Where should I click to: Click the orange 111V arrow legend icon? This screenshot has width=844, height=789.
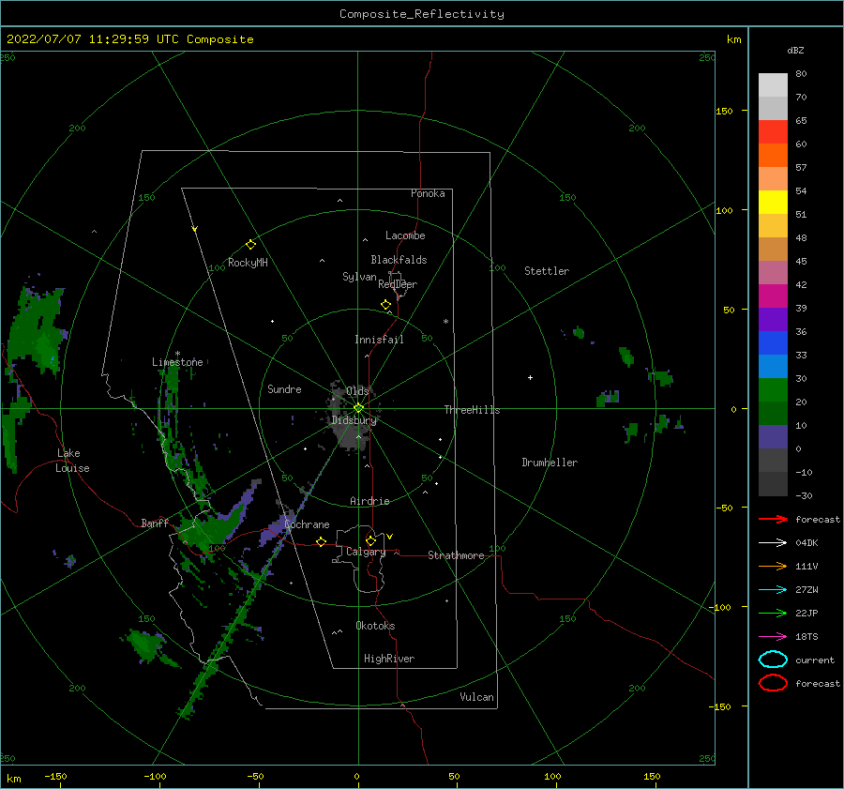(x=773, y=566)
